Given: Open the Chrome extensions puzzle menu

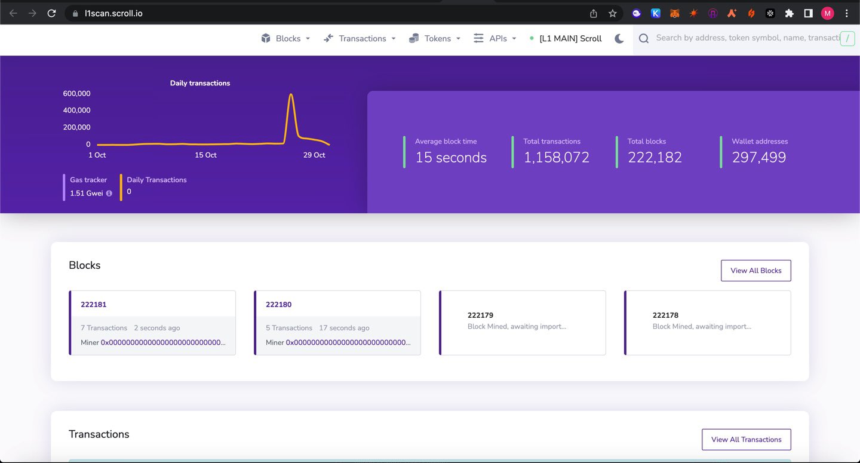Looking at the screenshot, I should click(790, 13).
